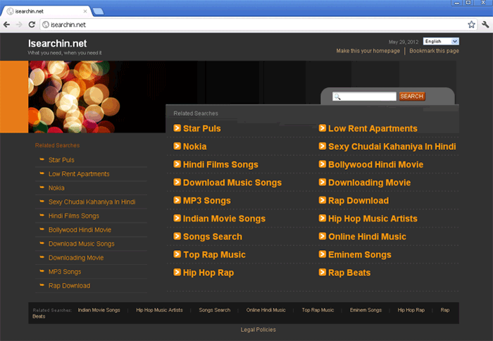Viewport: 493px width, 341px height.
Task: Click Online Hindi Music in footer bar
Action: 266,310
